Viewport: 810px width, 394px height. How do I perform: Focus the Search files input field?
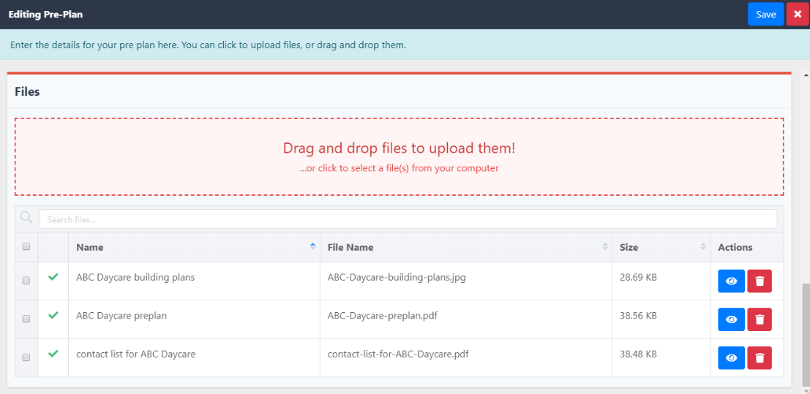click(x=408, y=219)
